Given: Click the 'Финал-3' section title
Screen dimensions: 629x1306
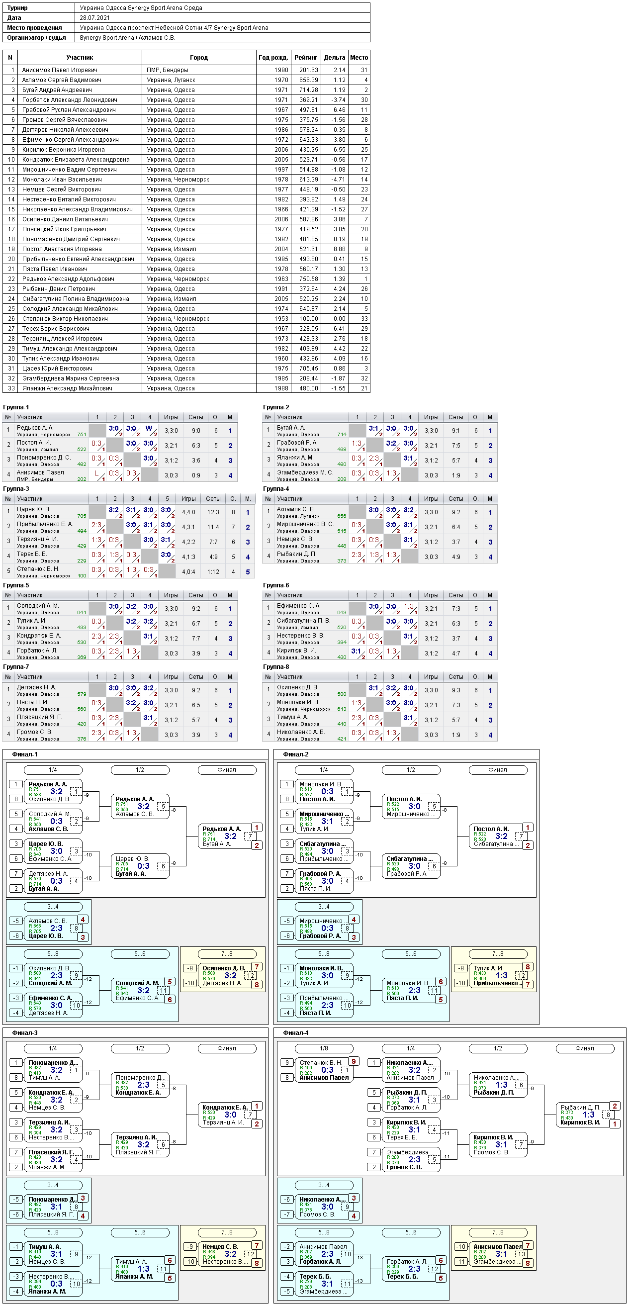Looking at the screenshot, I should tap(25, 1033).
